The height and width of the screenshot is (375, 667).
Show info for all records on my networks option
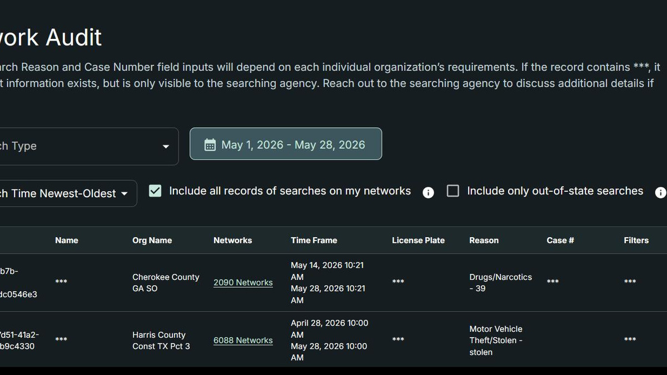click(x=428, y=193)
